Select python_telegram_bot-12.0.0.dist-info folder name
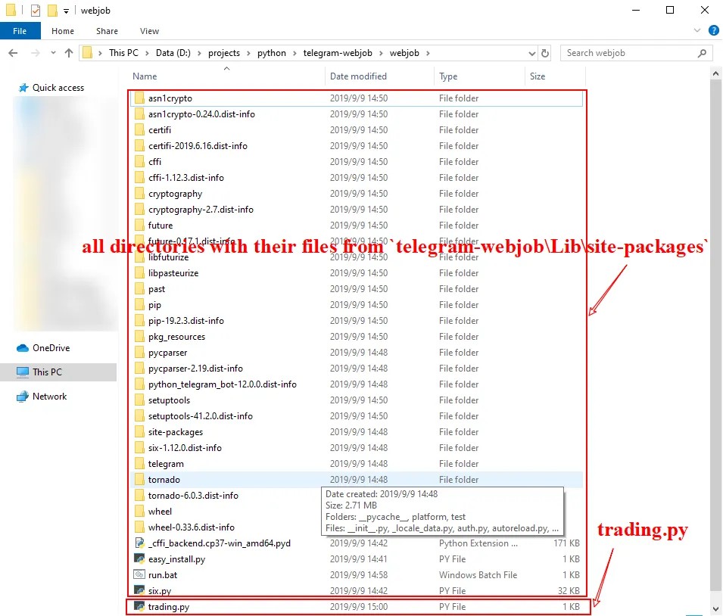The height and width of the screenshot is (616, 723). [x=223, y=384]
